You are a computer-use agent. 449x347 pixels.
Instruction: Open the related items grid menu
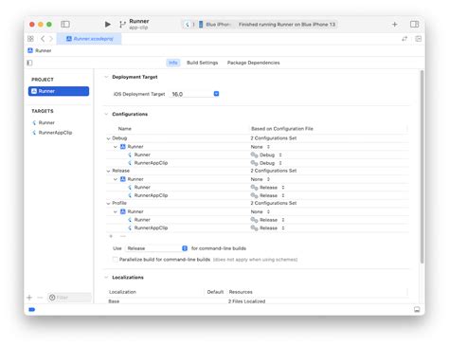(30, 39)
